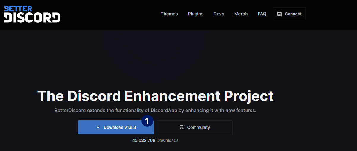Click the Discord icon in Connect button

coord(279,14)
